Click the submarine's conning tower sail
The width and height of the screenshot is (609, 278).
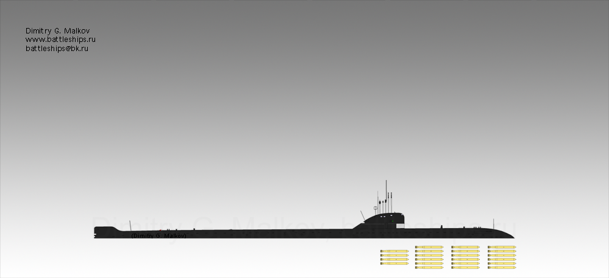[384, 220]
